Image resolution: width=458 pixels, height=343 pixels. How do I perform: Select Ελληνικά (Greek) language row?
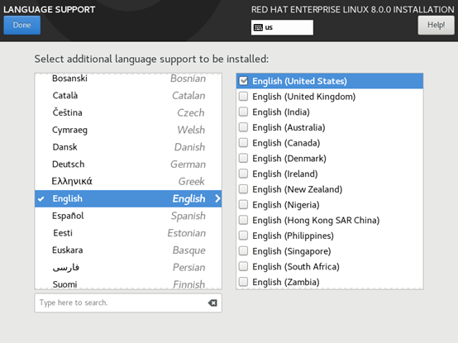(128, 182)
